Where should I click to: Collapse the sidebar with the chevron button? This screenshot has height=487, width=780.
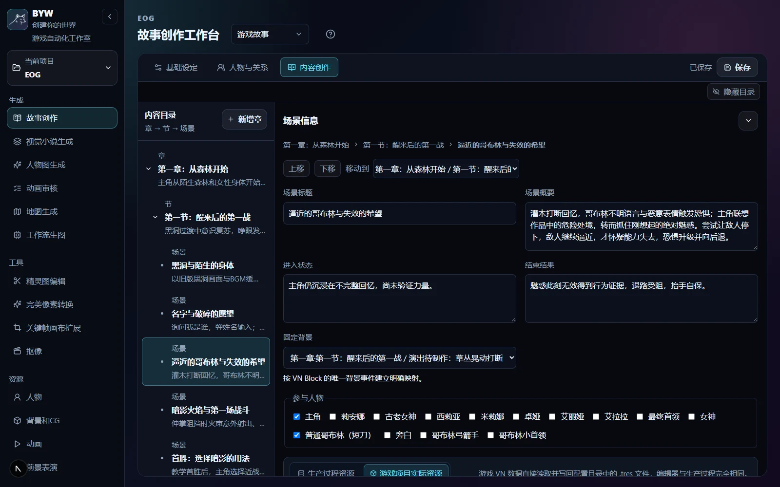(110, 17)
